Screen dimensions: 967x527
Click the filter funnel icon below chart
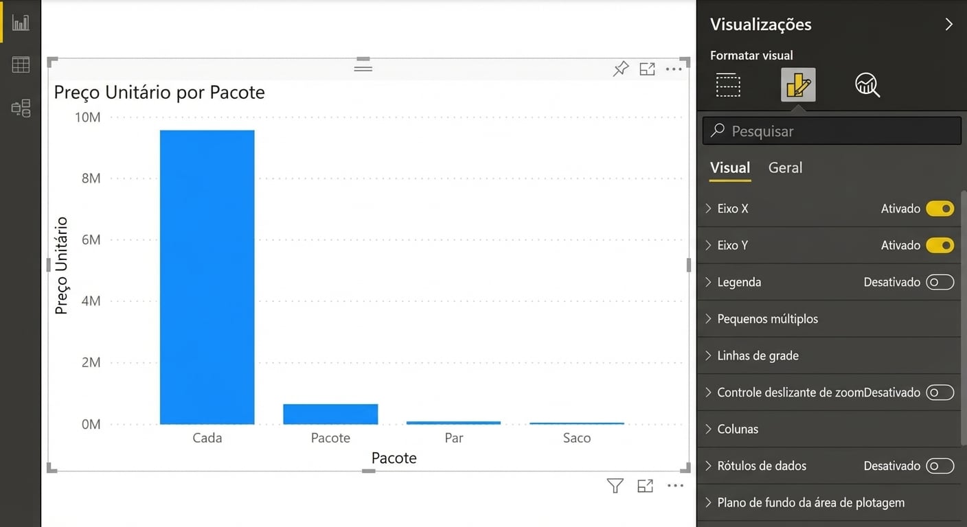(615, 486)
